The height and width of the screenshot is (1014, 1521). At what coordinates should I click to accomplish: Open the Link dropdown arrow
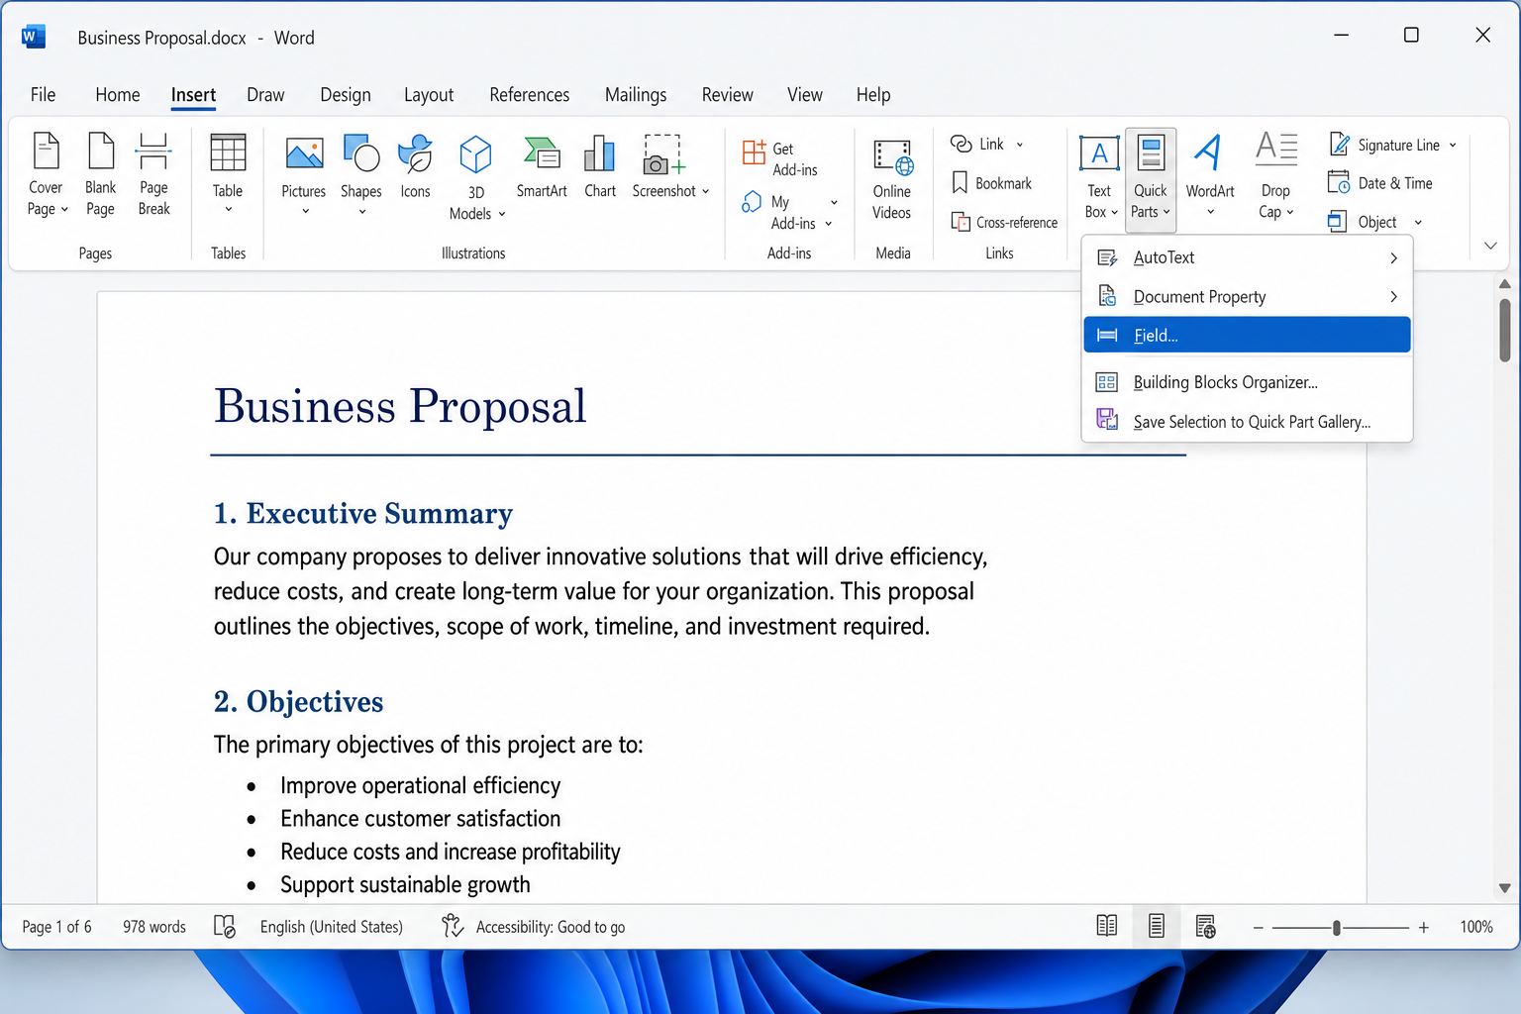[x=1020, y=145]
